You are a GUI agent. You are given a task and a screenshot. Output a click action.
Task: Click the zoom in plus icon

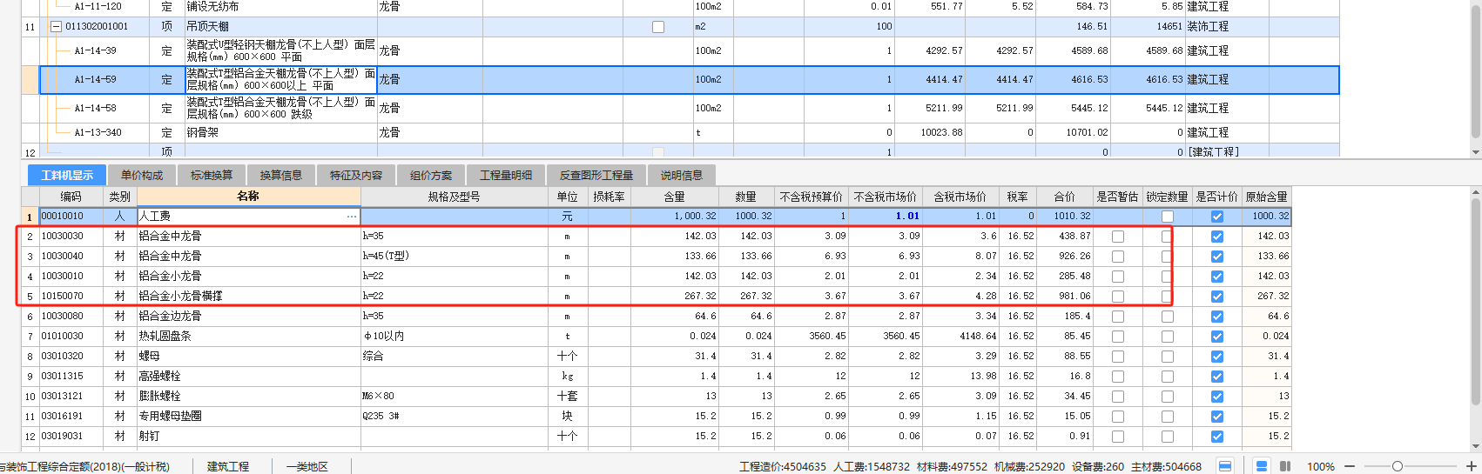(x=1471, y=466)
